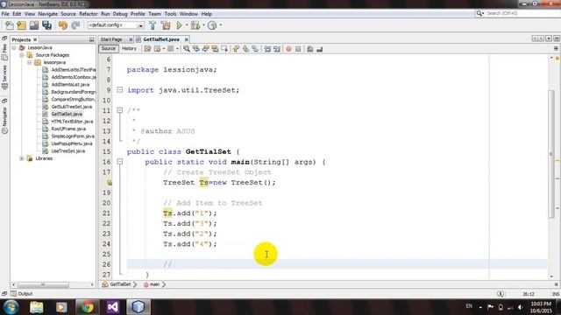Redo using the toolbar redo arrow
Image resolution: width=561 pixels, height=315 pixels.
(75, 25)
